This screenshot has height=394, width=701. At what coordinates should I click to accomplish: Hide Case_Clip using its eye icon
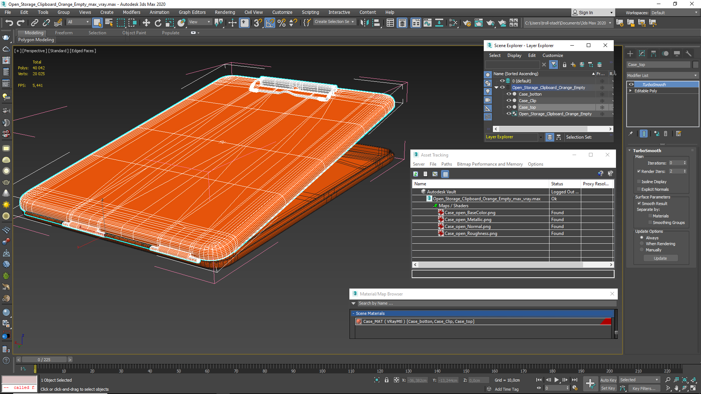coord(509,101)
